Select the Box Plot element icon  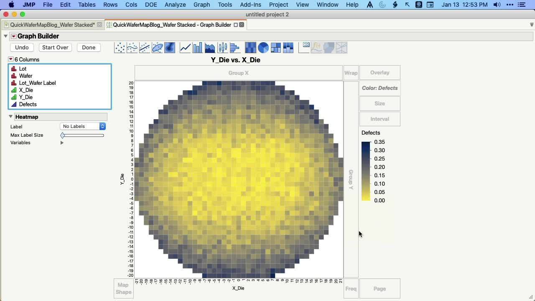point(222,48)
